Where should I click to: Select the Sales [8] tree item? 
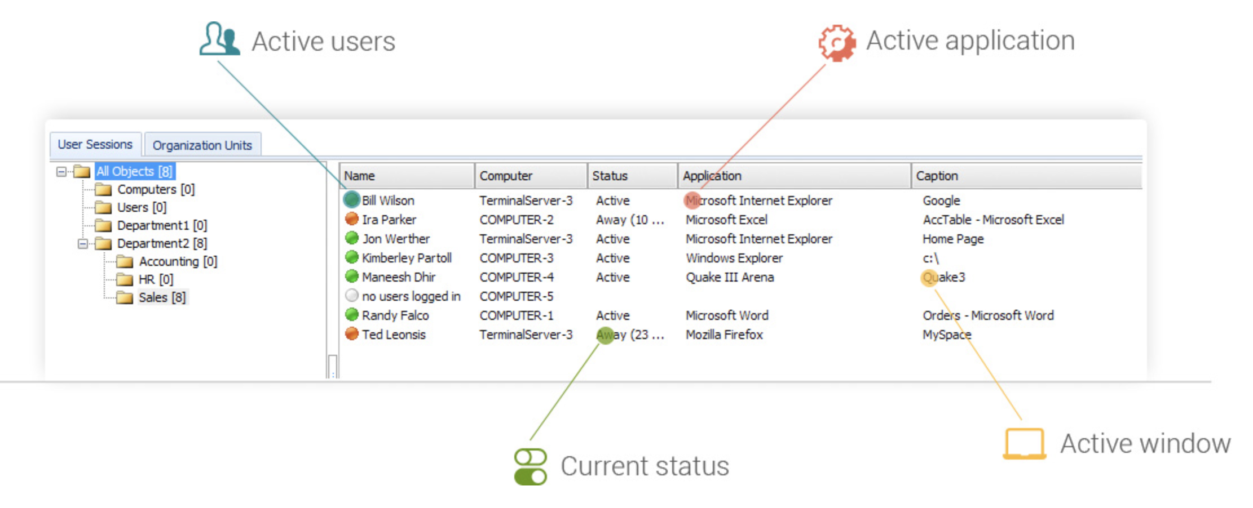point(162,297)
